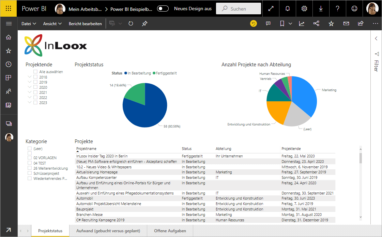The image size is (382, 237).
Task: Sort table by Projektname column header
Action: (x=86, y=149)
